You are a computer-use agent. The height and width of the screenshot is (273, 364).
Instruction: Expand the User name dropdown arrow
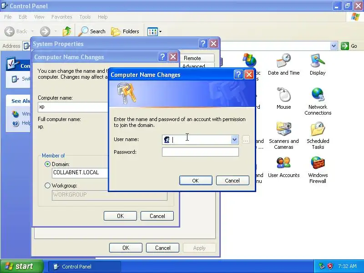click(234, 140)
